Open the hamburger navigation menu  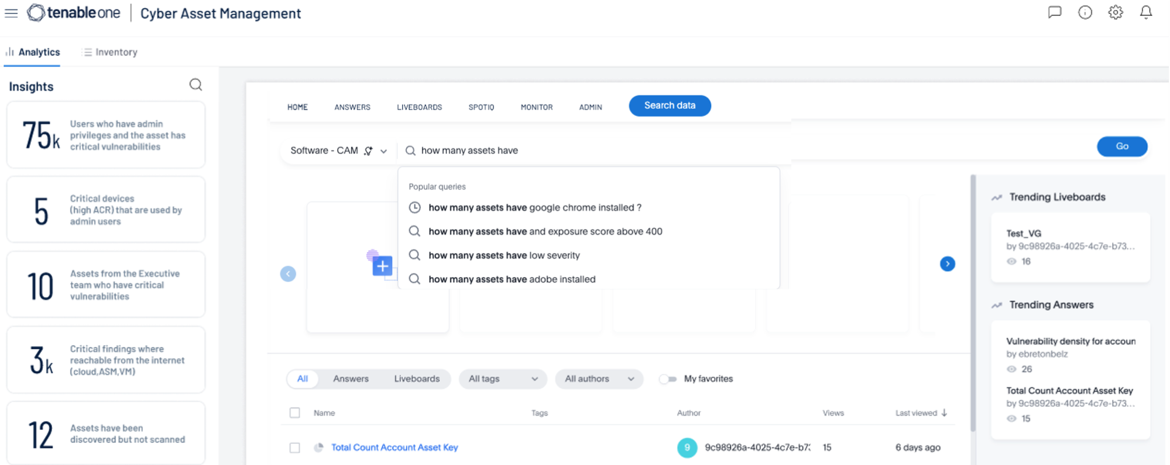[x=11, y=13]
